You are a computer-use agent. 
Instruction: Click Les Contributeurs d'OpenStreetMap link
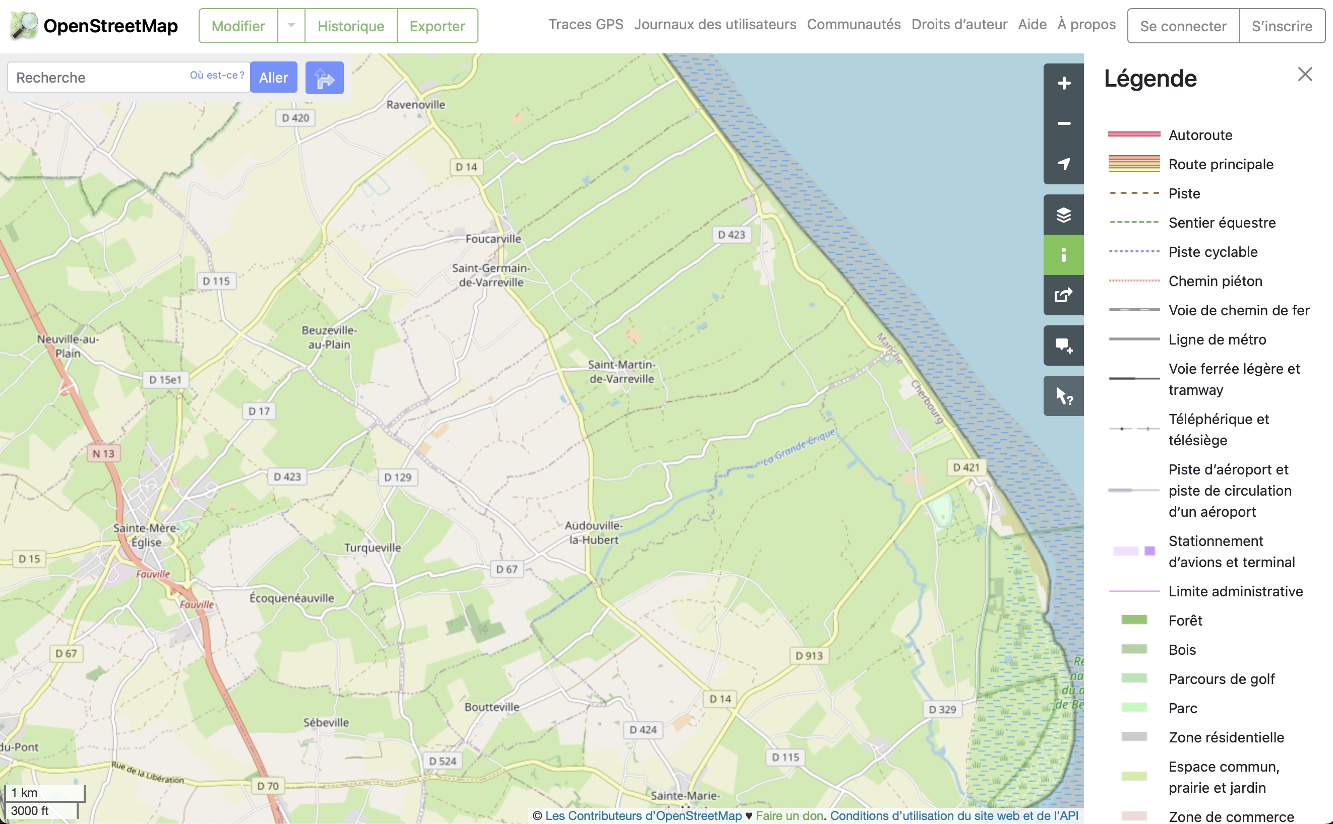[643, 815]
